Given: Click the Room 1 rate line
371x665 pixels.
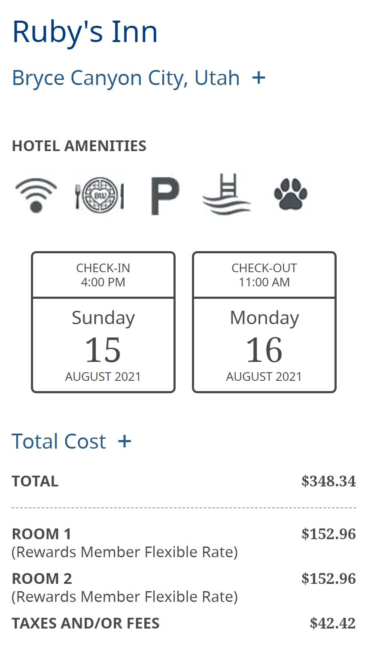Looking at the screenshot, I should click(x=125, y=543).
